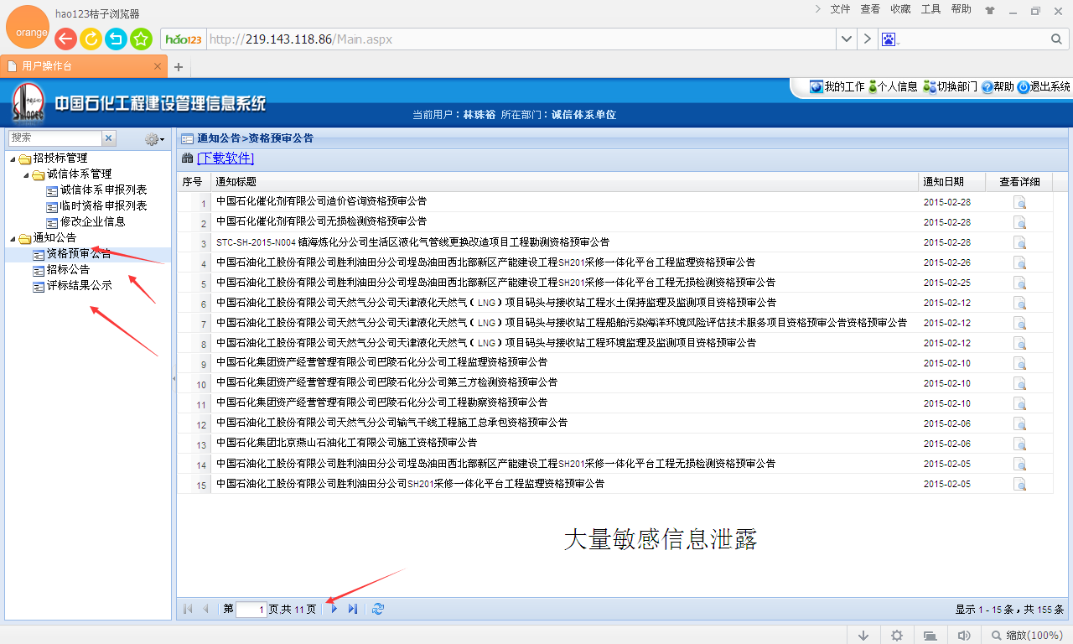Image resolution: width=1073 pixels, height=644 pixels.
Task: Click the zoom 缩放(100%) control
Action: coord(1027,636)
